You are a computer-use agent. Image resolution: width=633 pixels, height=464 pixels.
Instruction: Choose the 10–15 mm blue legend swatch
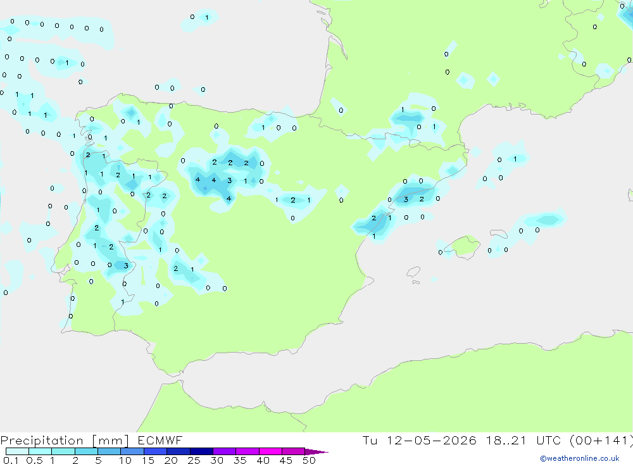point(132,451)
